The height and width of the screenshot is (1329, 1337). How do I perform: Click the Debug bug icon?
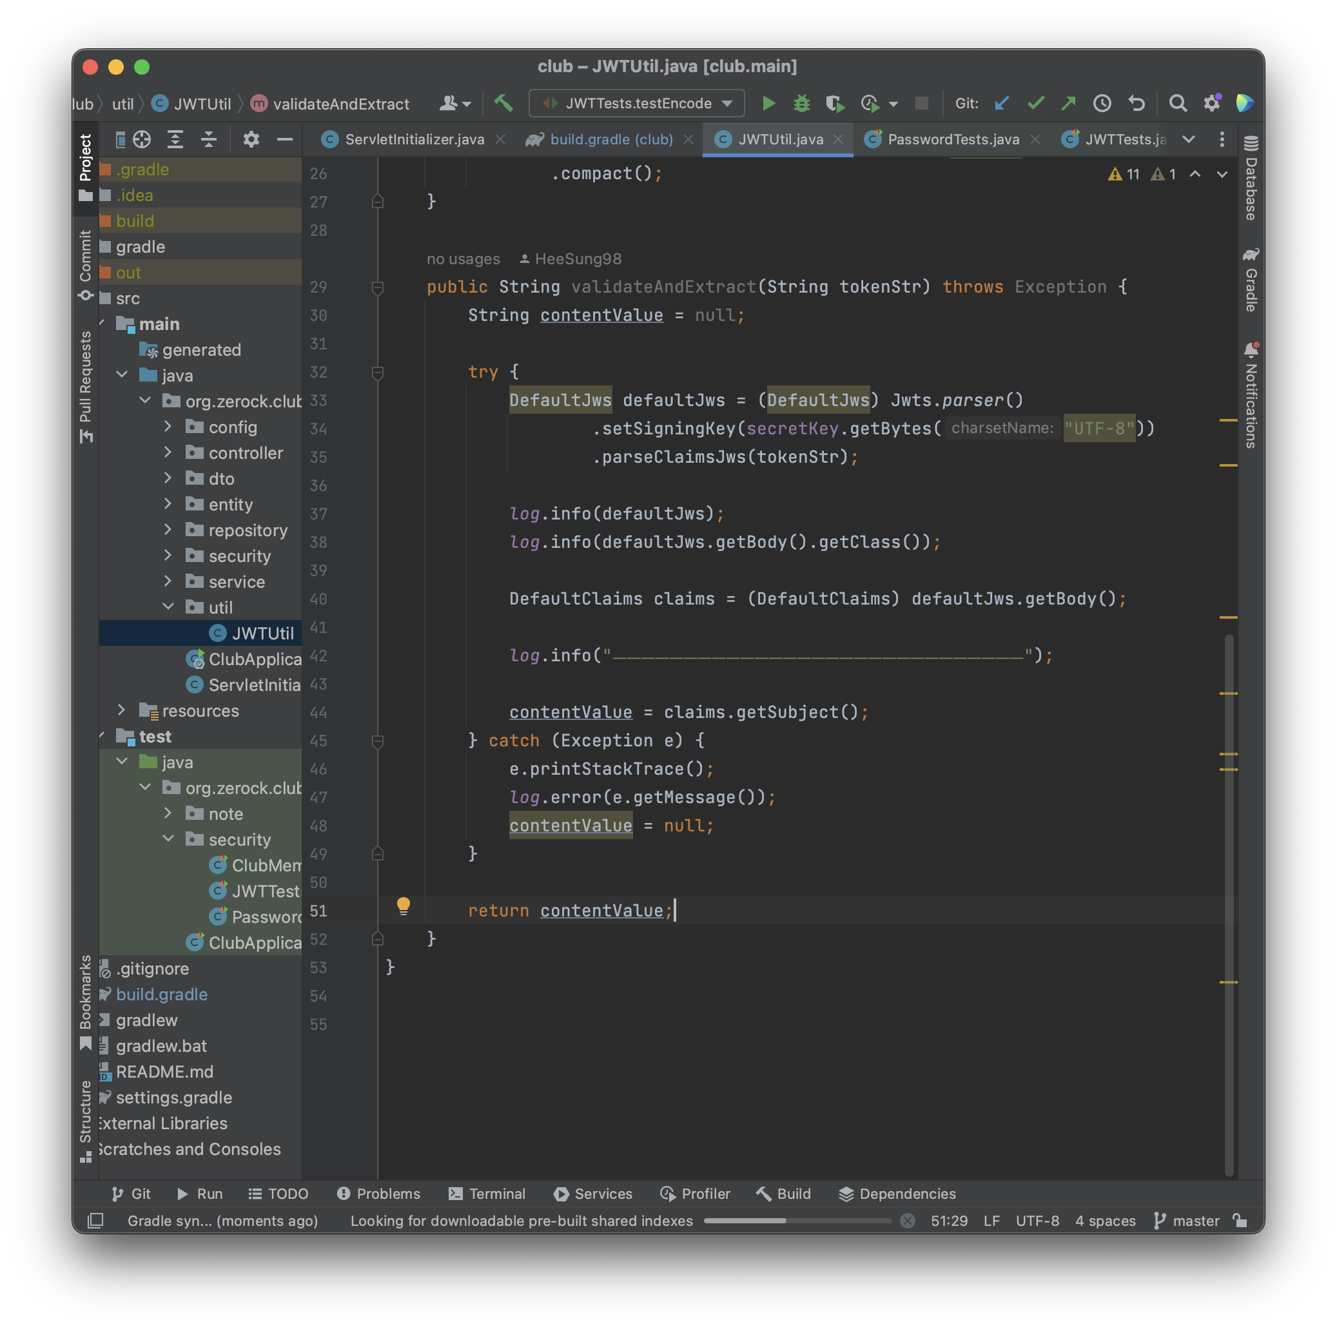pyautogui.click(x=801, y=104)
